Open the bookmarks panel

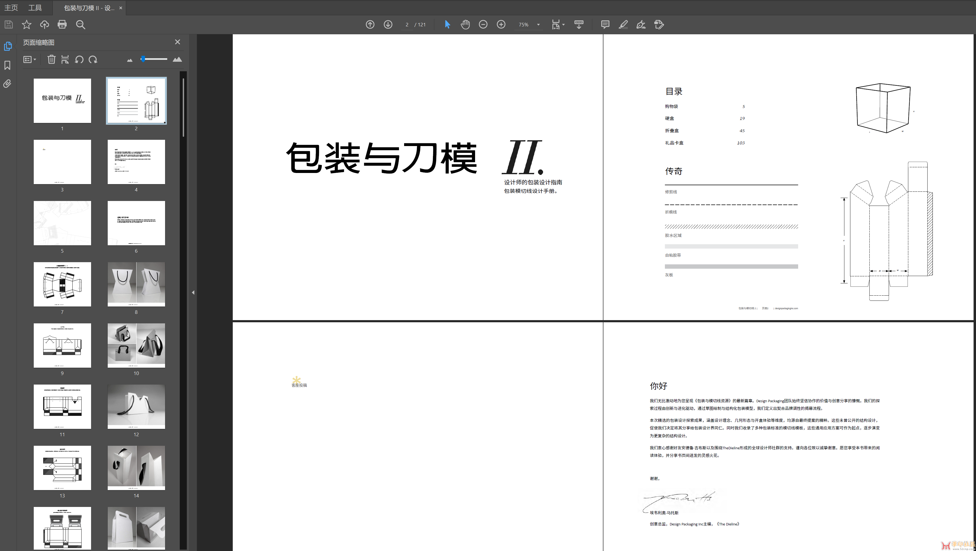pyautogui.click(x=8, y=65)
